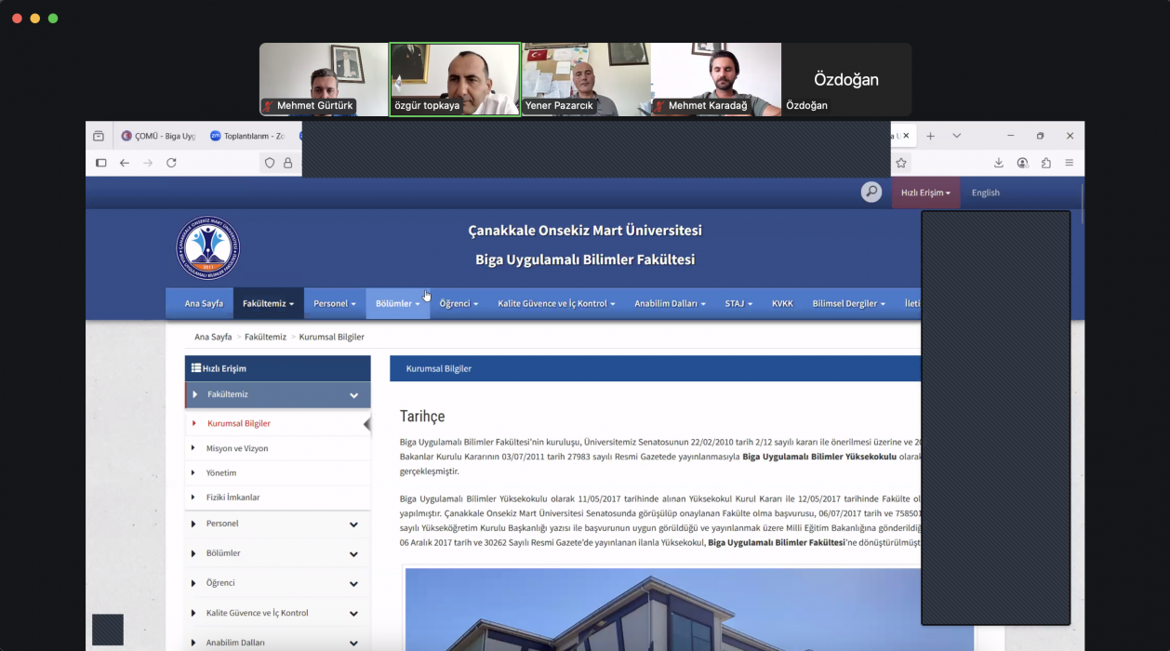This screenshot has height=651, width=1170.
Task: Open Yönetim sidebar link
Action: pyautogui.click(x=221, y=472)
